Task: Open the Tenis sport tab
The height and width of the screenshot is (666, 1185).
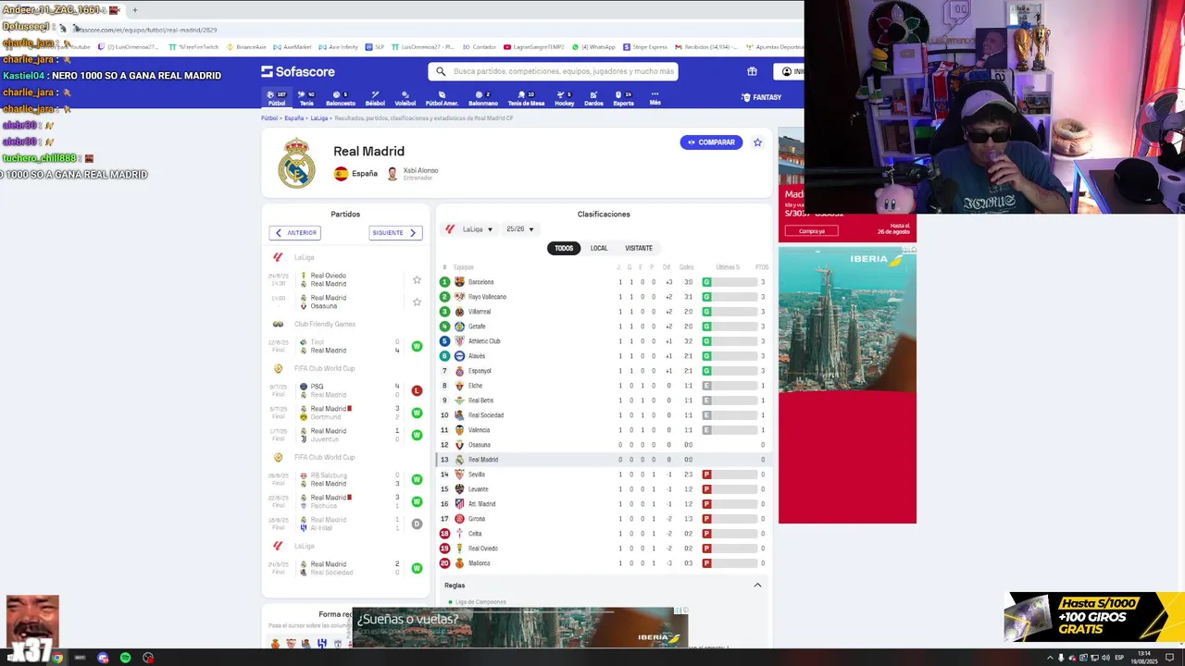Action: point(306,98)
